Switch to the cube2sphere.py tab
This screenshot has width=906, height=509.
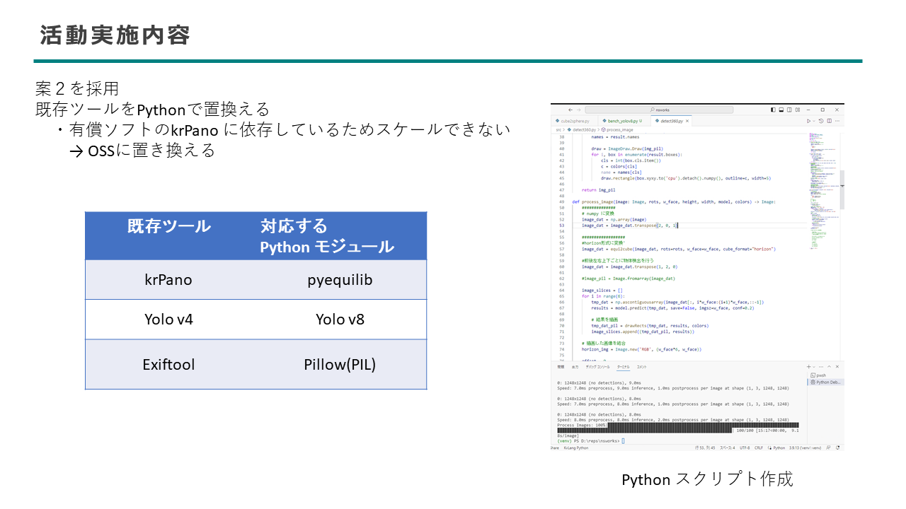[575, 121]
